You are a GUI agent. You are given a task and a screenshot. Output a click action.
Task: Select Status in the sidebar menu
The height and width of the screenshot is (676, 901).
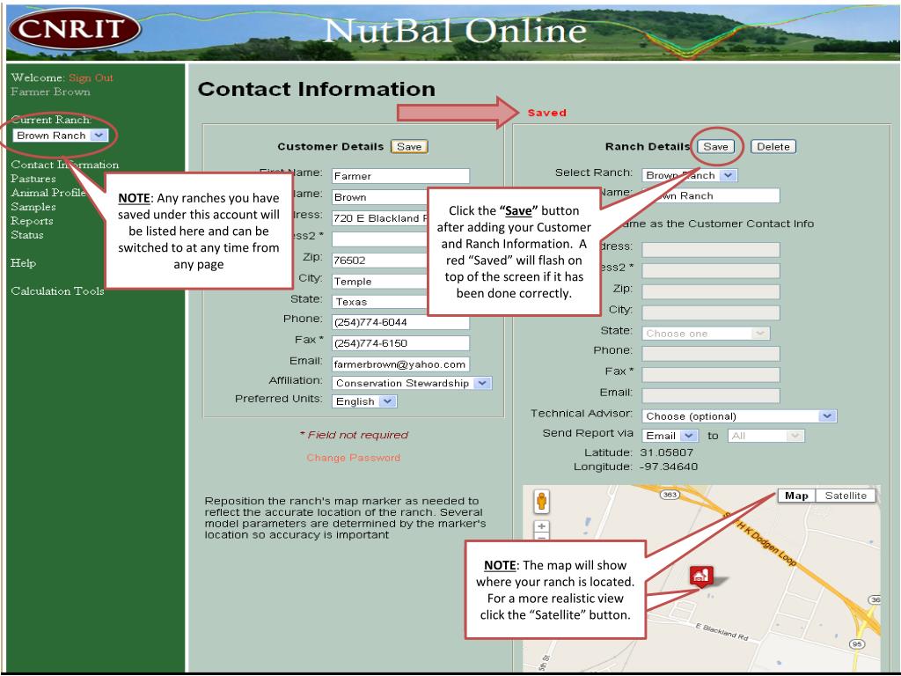coord(27,235)
